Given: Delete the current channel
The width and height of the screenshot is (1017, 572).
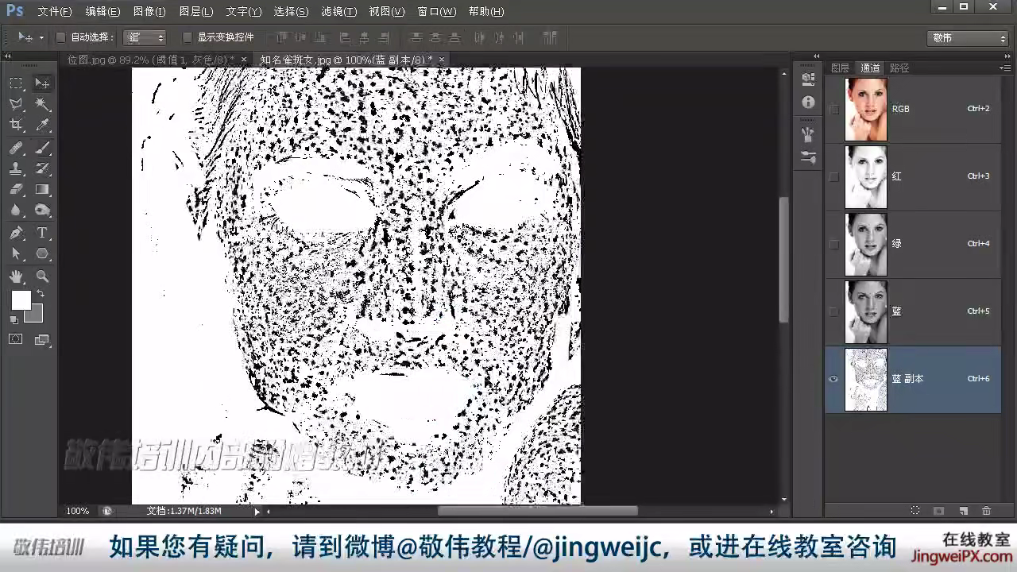Looking at the screenshot, I should point(987,511).
